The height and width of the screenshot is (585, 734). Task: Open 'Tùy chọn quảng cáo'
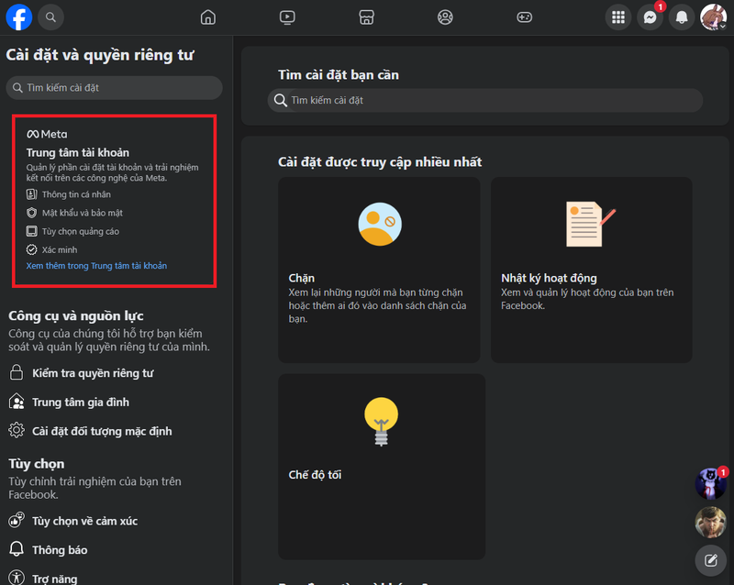pyautogui.click(x=81, y=231)
